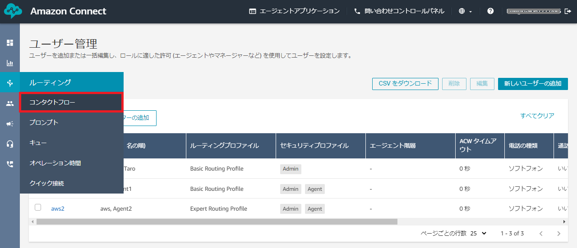Screen dimensions: 577x248
Task: Click the 'aws, Agent2' name cell
Action: point(116,208)
